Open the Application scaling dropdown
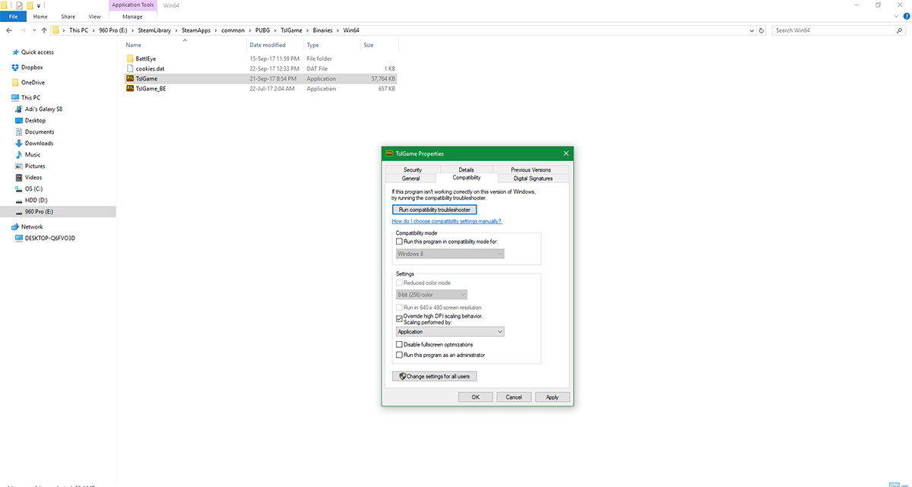 coord(450,332)
